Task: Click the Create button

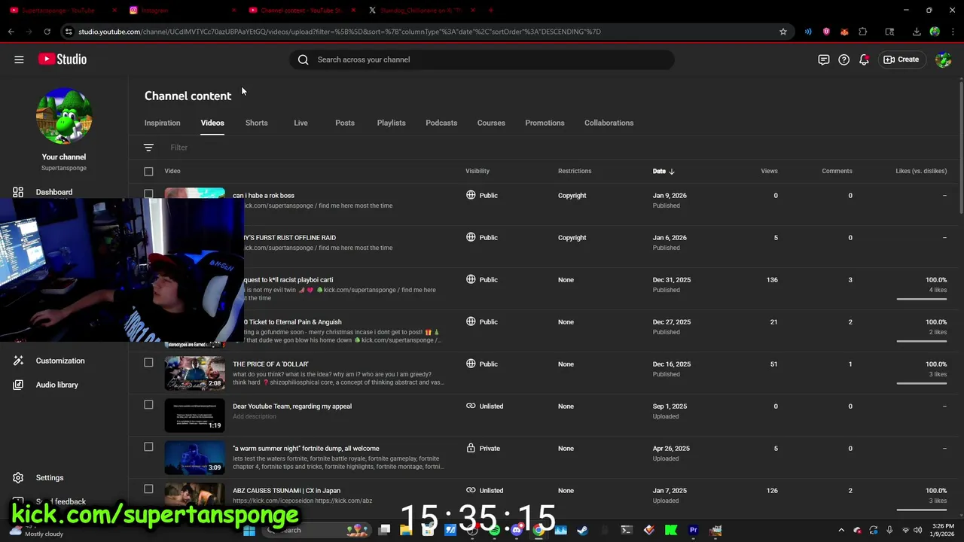Action: [901, 59]
